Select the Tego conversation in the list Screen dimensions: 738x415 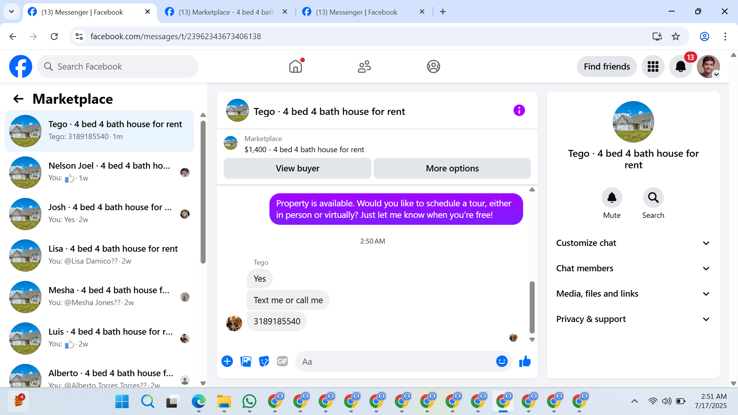pos(99,131)
